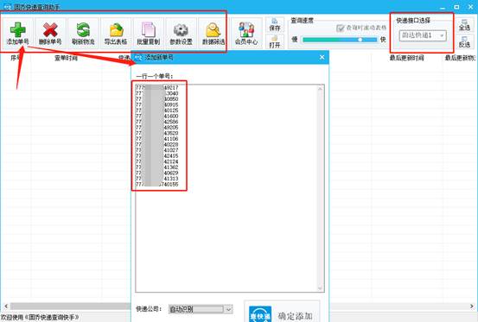
Task: Open 会员中心 member center
Action: pos(246,33)
